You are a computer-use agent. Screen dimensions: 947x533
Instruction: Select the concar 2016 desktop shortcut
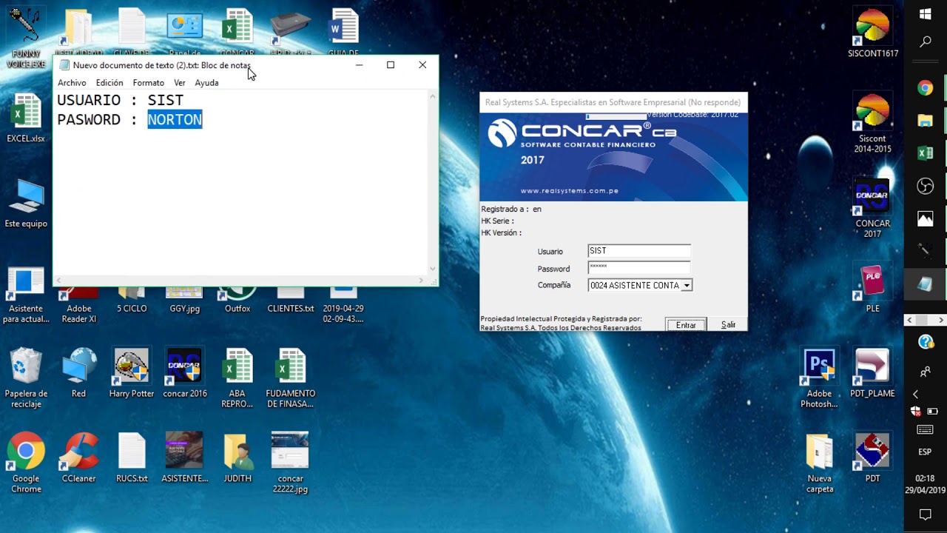[x=185, y=372]
